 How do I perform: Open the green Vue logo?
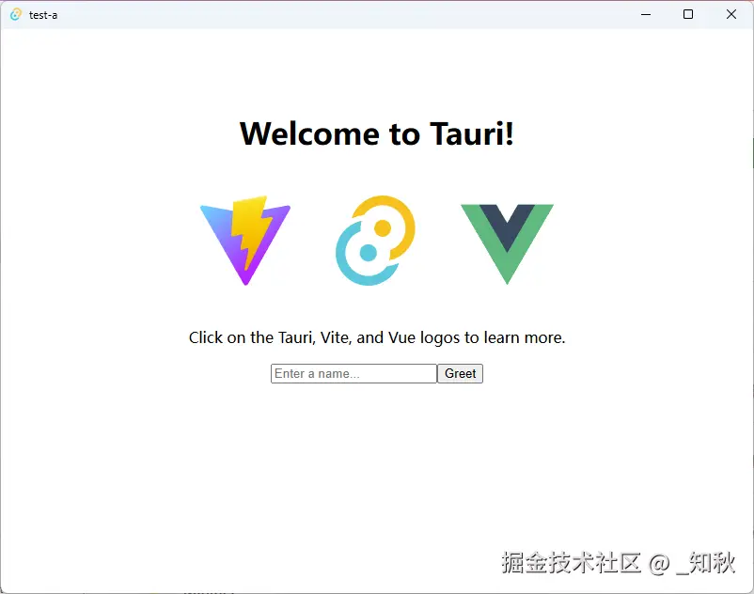(x=508, y=244)
